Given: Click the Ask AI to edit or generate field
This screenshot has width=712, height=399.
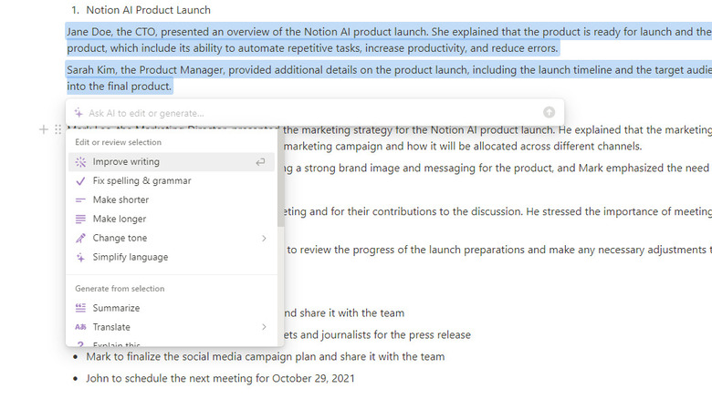Looking at the screenshot, I should point(313,113).
